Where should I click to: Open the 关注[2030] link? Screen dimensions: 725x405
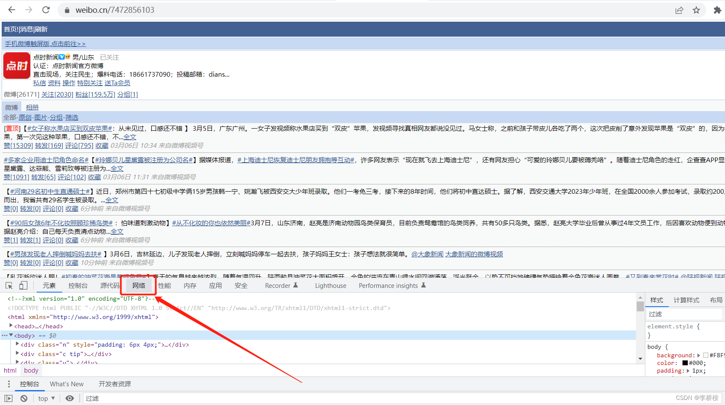coord(57,95)
